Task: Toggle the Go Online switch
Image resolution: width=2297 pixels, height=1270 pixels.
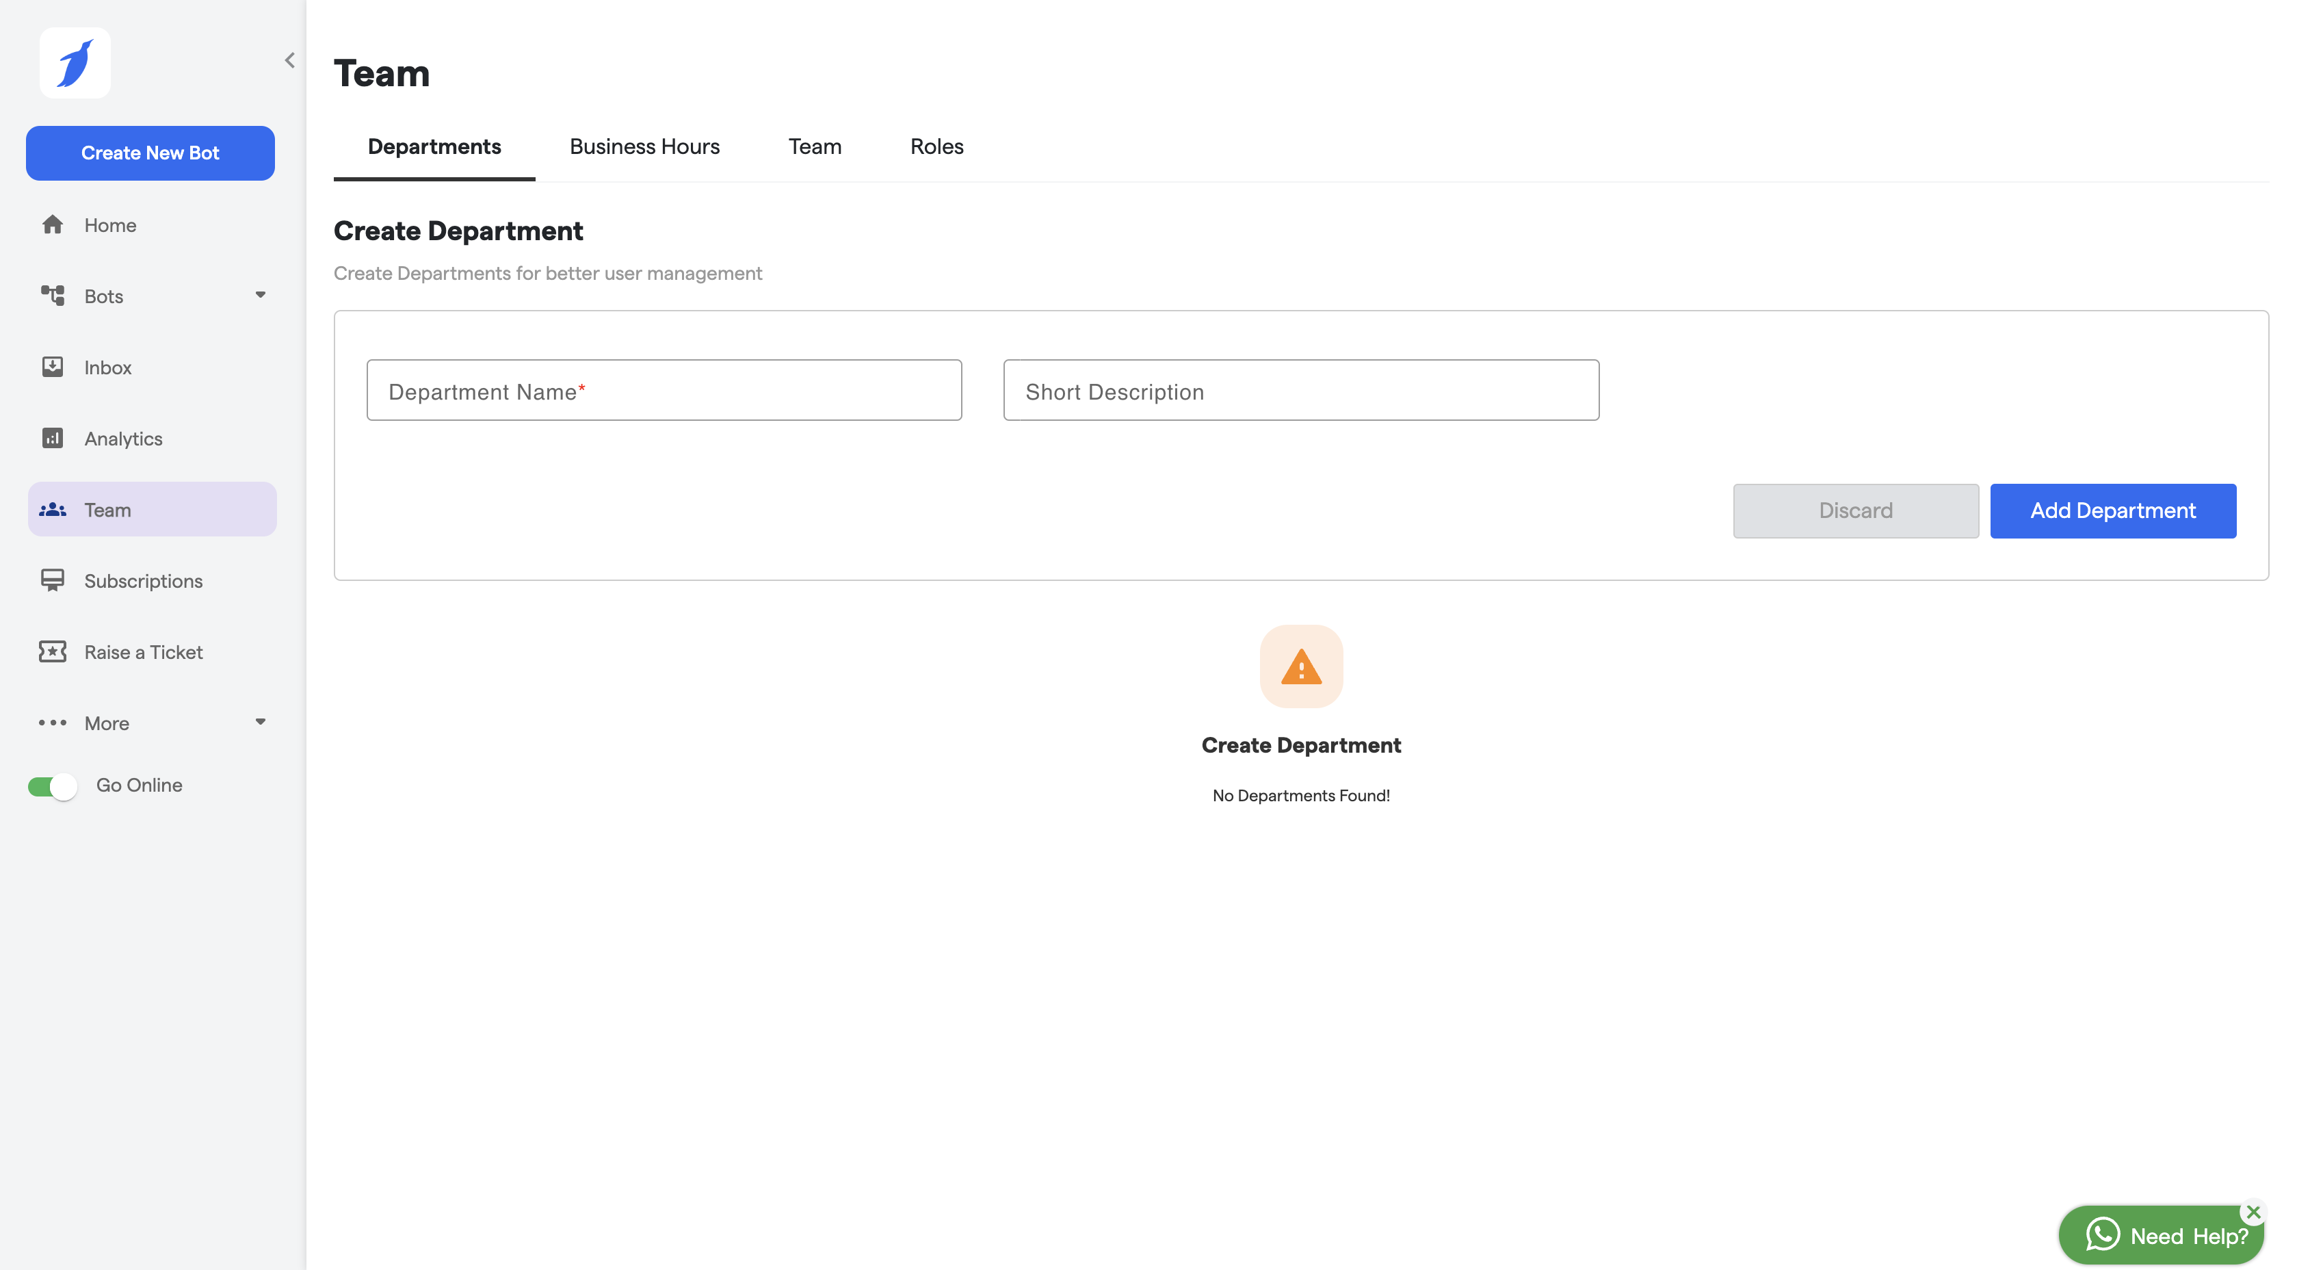Action: [x=53, y=786]
